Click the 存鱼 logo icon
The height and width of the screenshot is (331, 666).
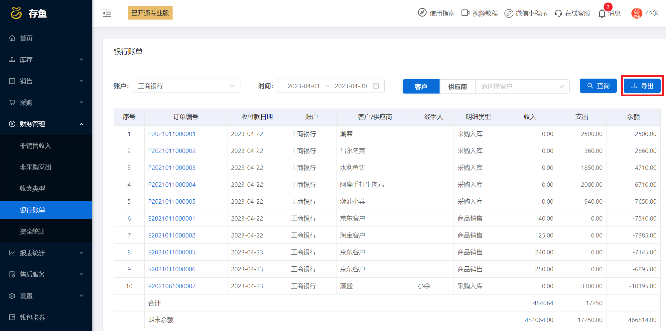point(16,13)
